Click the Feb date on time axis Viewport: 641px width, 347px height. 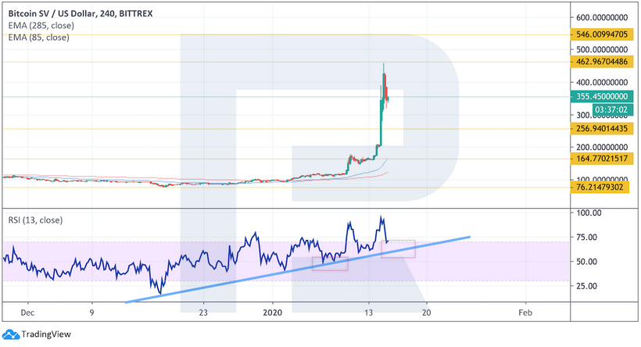525,311
